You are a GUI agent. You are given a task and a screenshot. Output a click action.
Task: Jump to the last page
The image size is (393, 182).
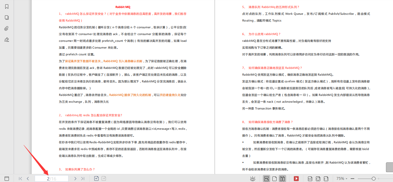[83, 179]
